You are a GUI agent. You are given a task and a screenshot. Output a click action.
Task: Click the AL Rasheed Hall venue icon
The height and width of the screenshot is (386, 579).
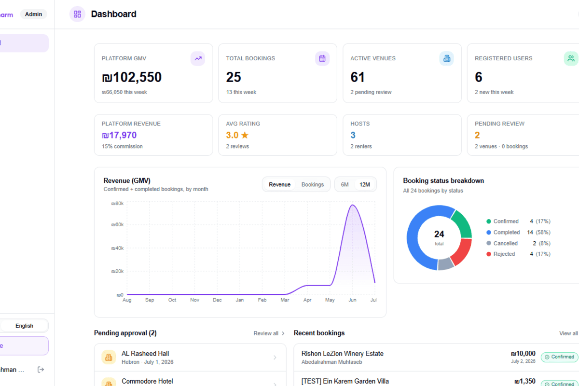point(109,358)
